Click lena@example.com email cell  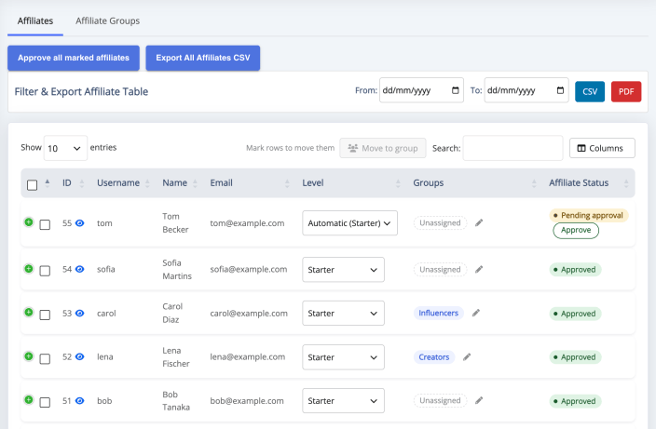point(247,356)
